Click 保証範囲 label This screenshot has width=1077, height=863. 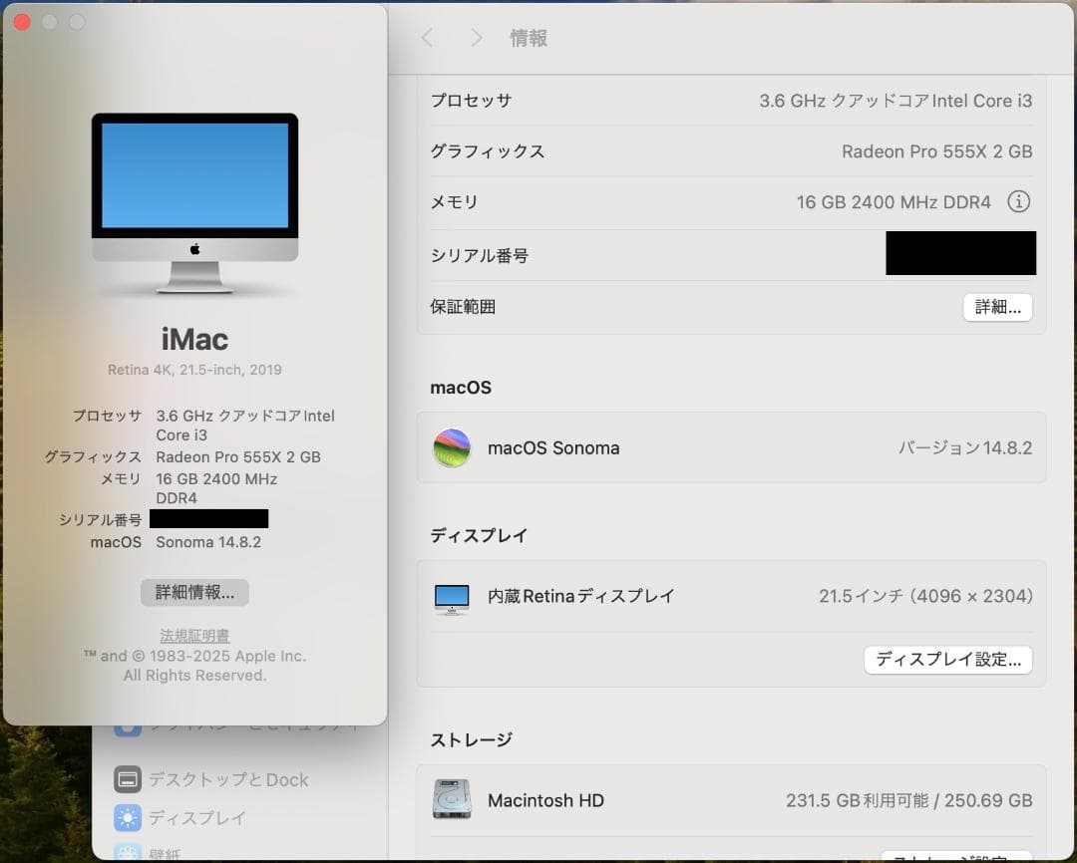click(463, 307)
